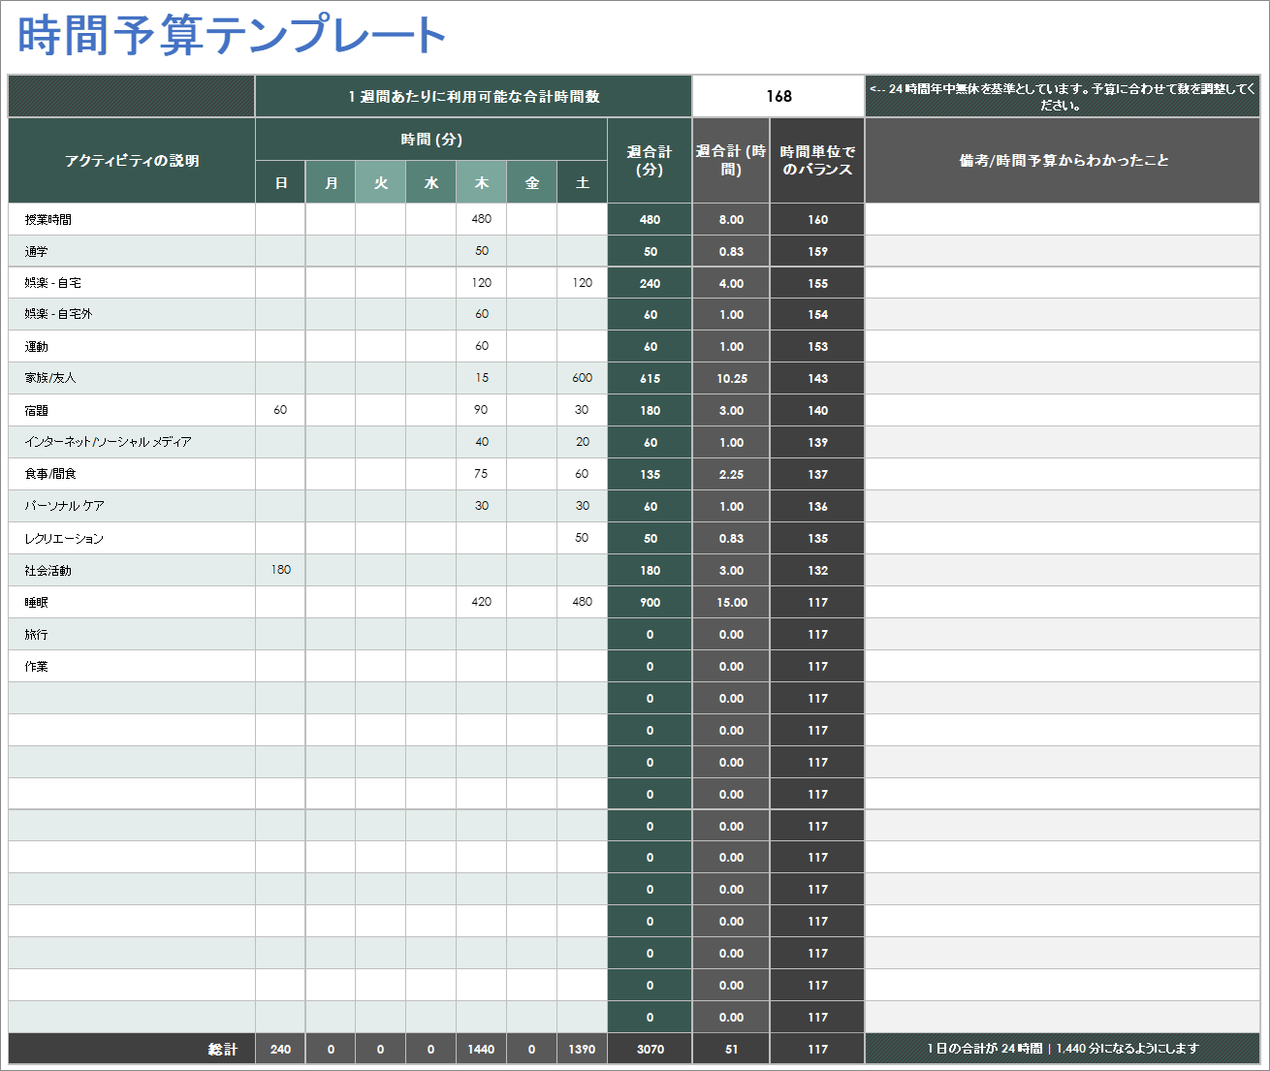The height and width of the screenshot is (1071, 1270).
Task: Select the notes cell for 授業時間 row
Action: pos(1063,219)
